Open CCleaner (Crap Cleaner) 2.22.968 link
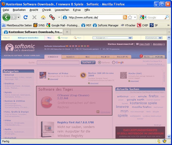Screen dimensions: 172x145 click(x=73, y=97)
